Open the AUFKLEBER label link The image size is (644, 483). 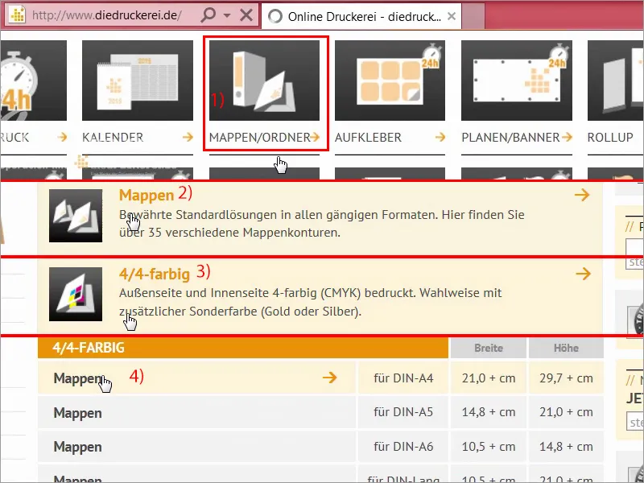pyautogui.click(x=368, y=137)
